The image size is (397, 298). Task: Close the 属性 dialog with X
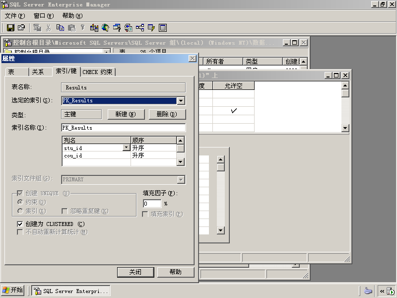coord(193,59)
